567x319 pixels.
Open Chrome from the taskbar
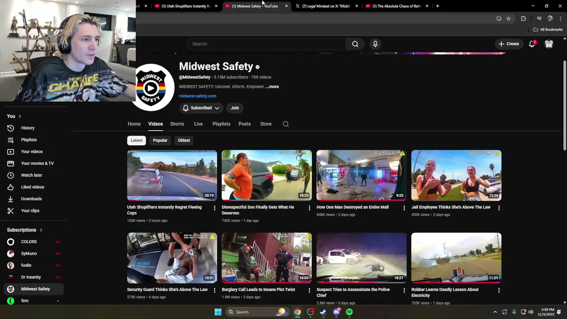click(x=297, y=312)
